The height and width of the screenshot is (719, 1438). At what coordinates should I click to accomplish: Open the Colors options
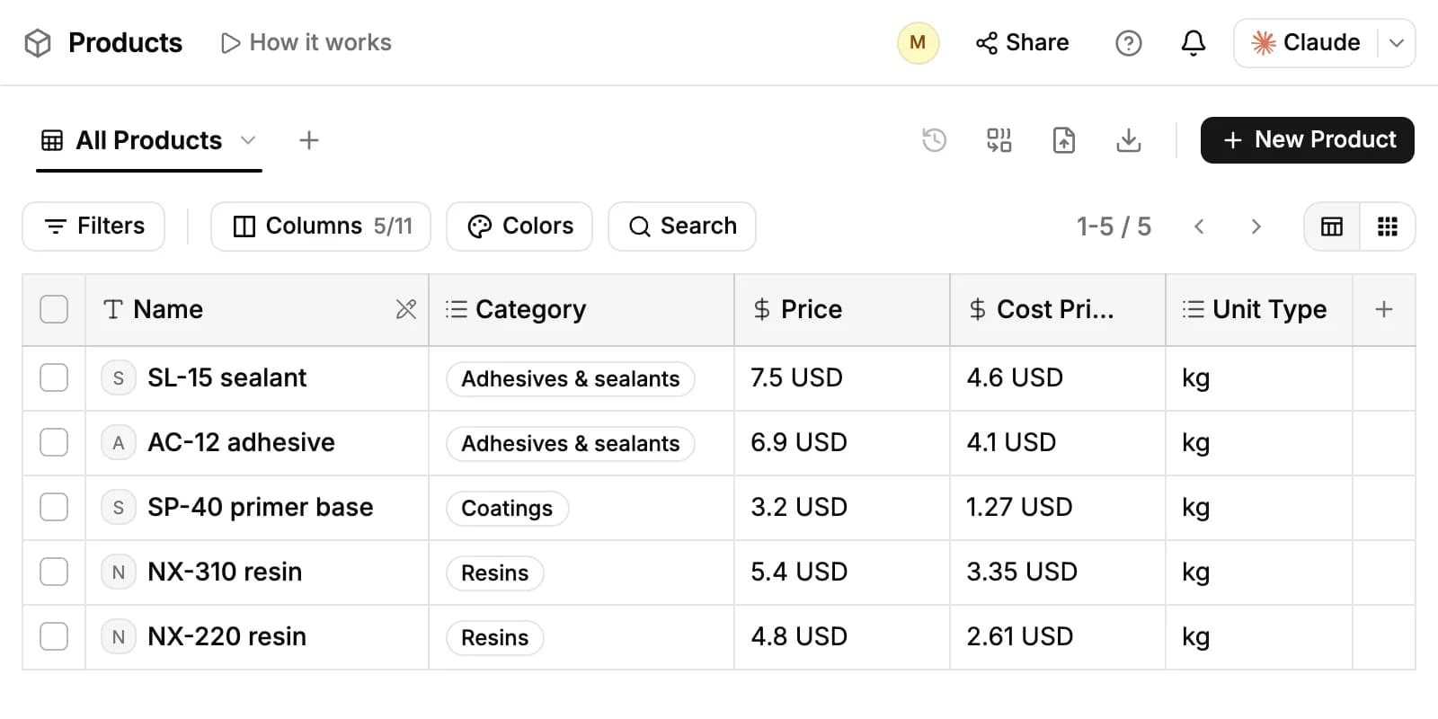click(519, 226)
